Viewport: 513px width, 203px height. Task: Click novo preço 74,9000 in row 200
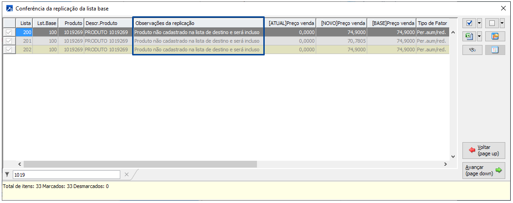[342, 32]
